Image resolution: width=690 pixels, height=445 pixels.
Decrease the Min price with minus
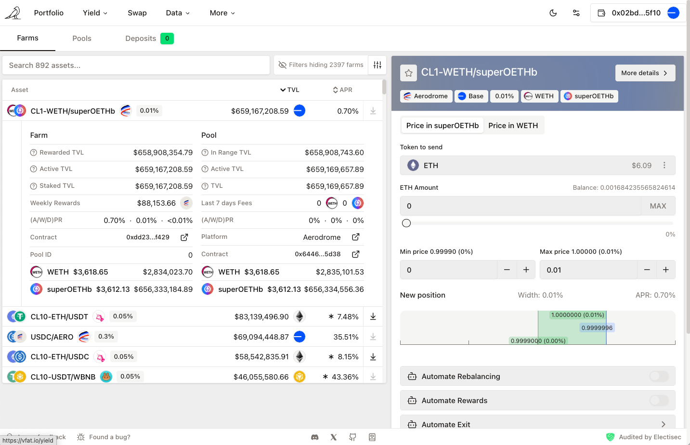pyautogui.click(x=507, y=270)
